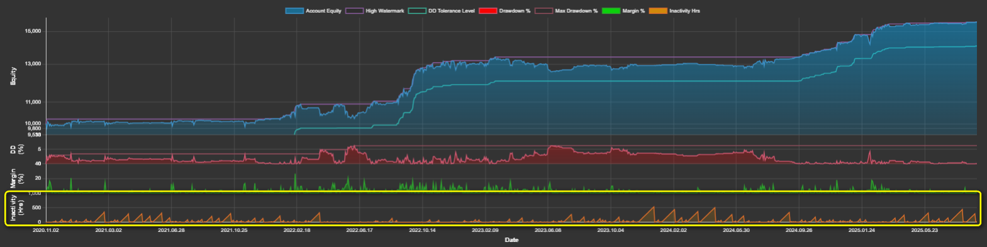Click the 2022.02.18 date label

(x=297, y=230)
